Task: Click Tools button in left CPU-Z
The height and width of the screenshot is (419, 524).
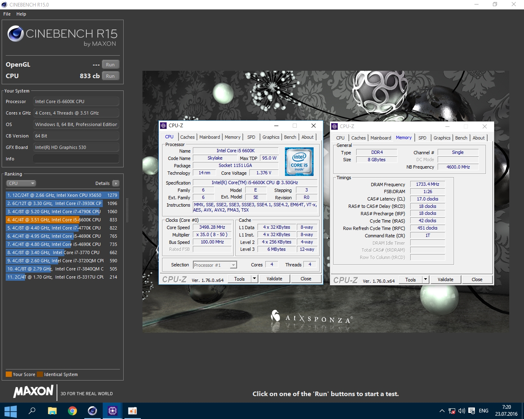Action: pos(239,279)
